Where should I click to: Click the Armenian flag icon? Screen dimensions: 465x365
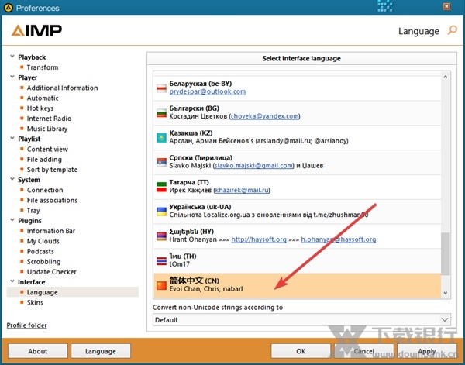pyautogui.click(x=162, y=236)
